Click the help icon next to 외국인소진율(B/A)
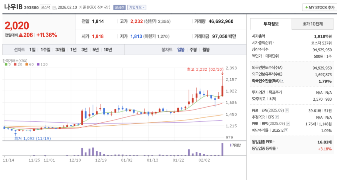This screenshot has width=337, height=180. [282, 81]
